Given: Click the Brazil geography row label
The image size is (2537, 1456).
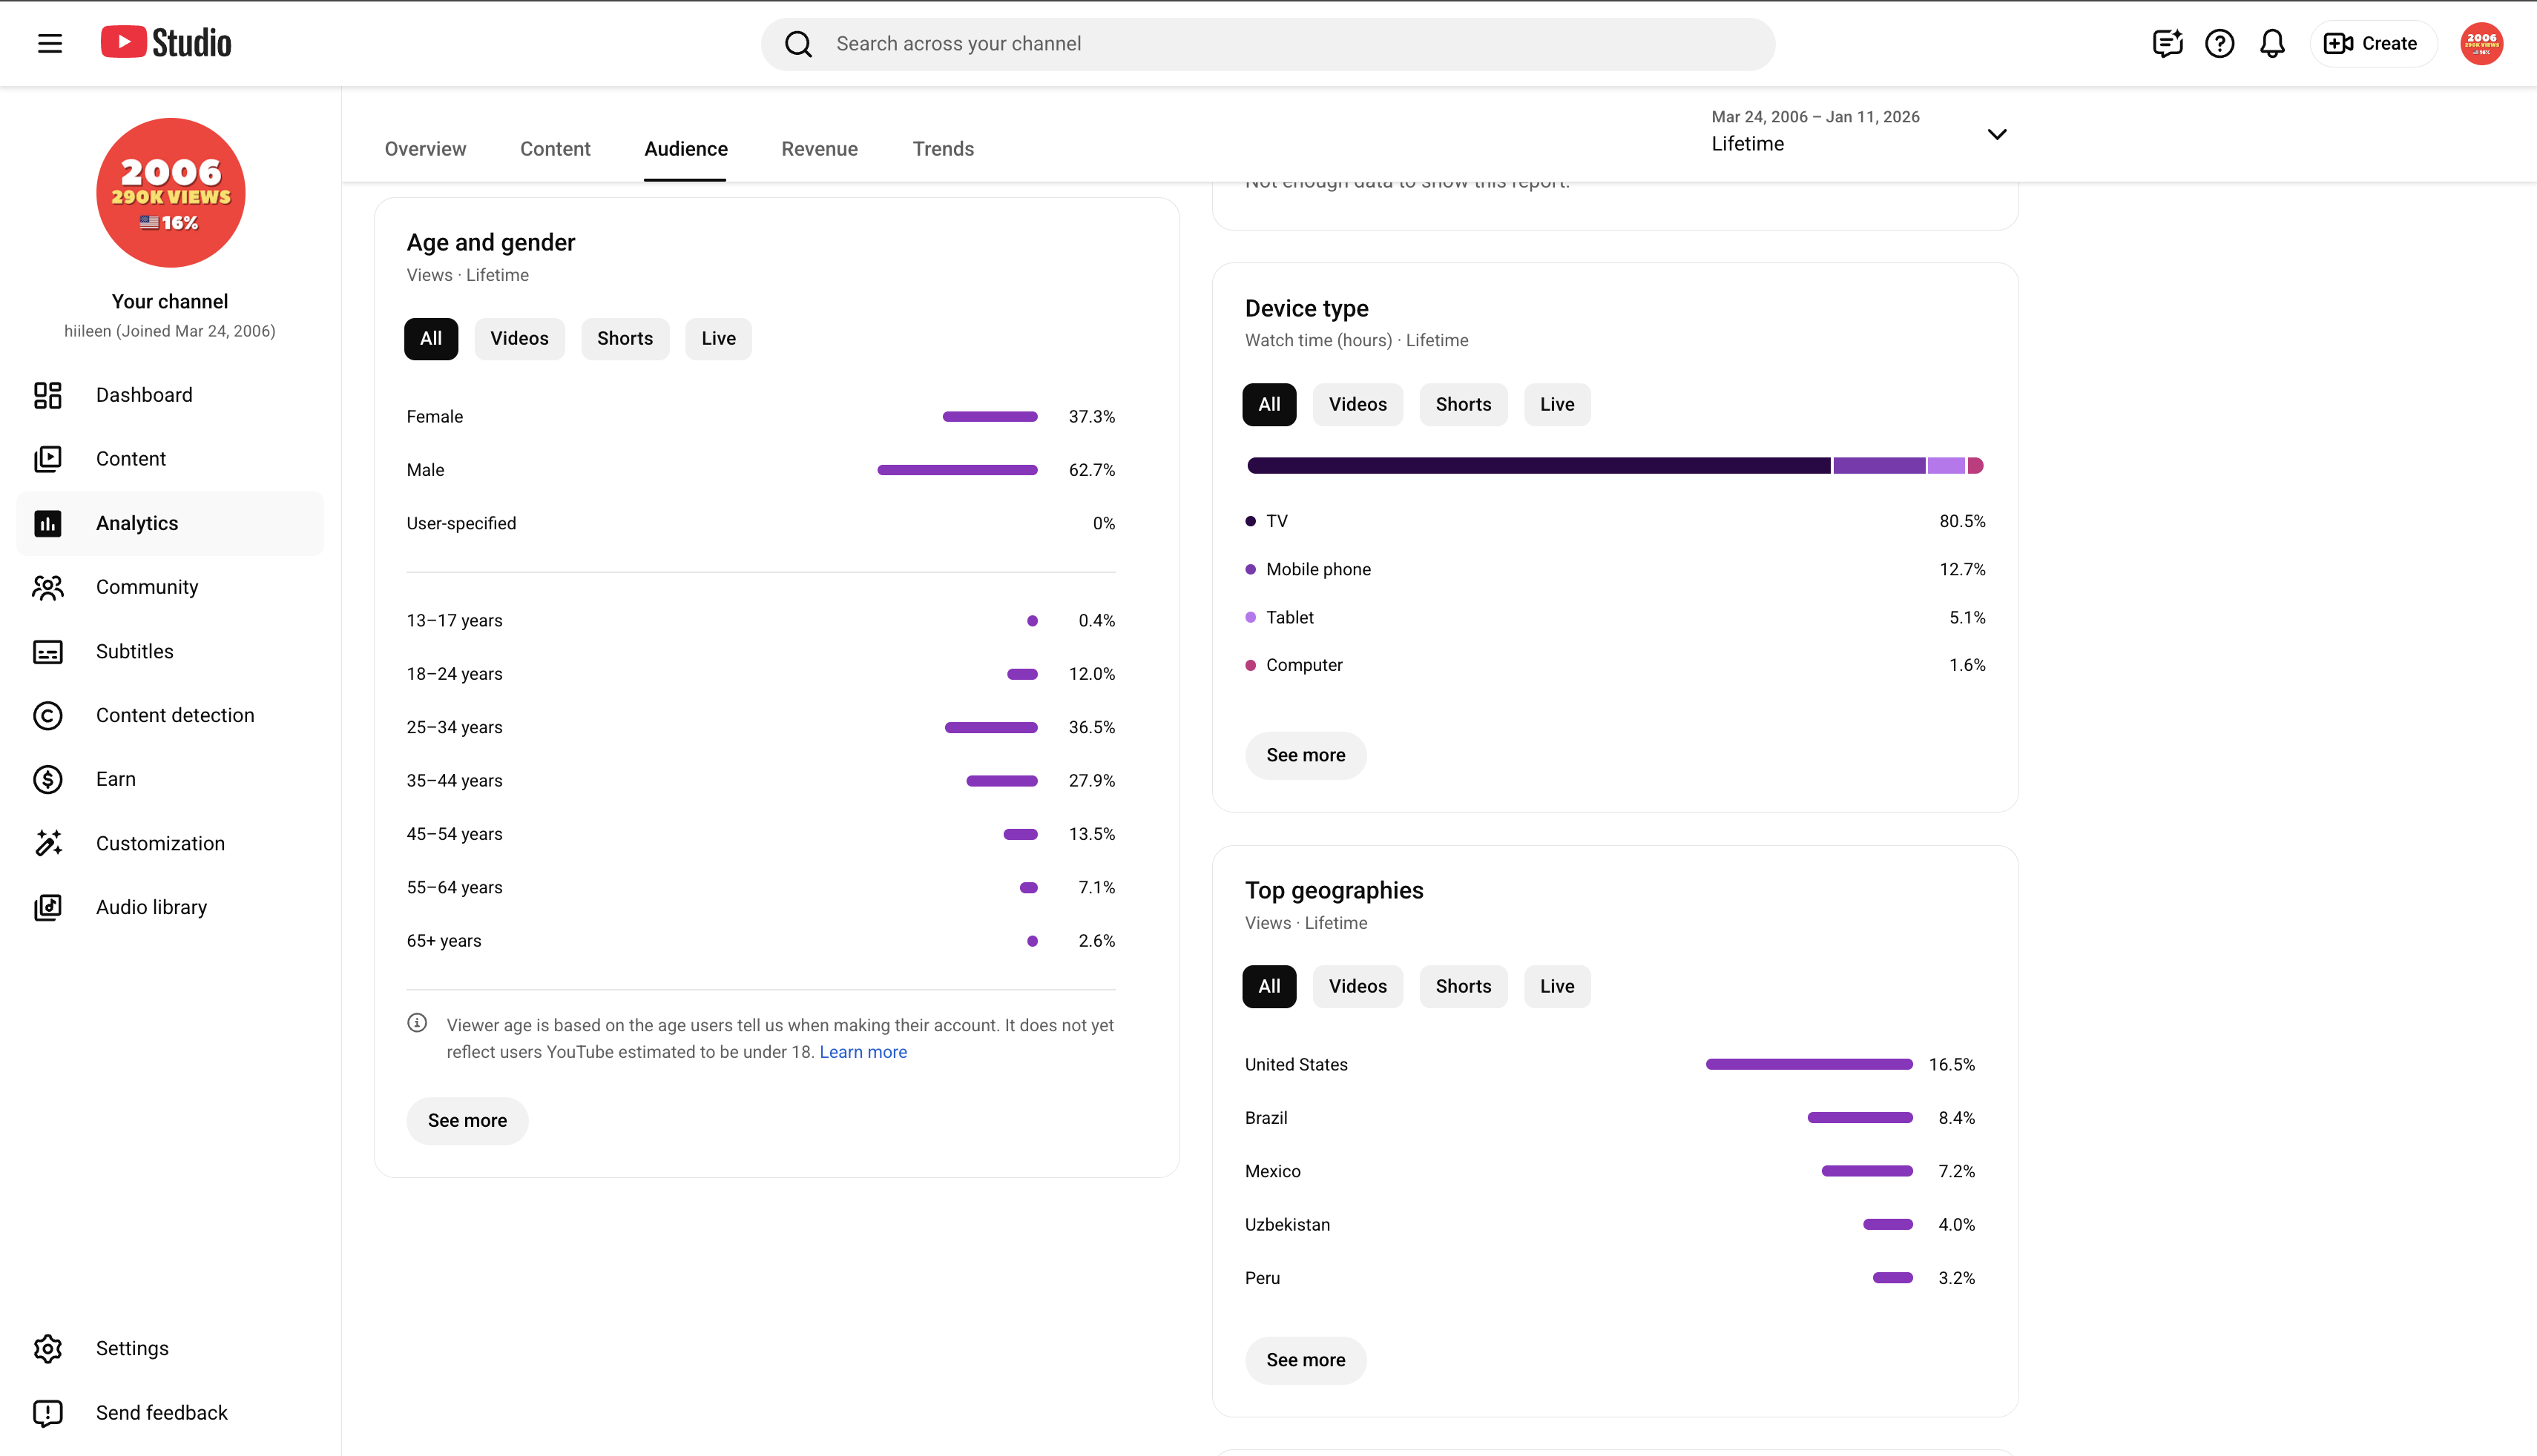Looking at the screenshot, I should pos(1266,1118).
